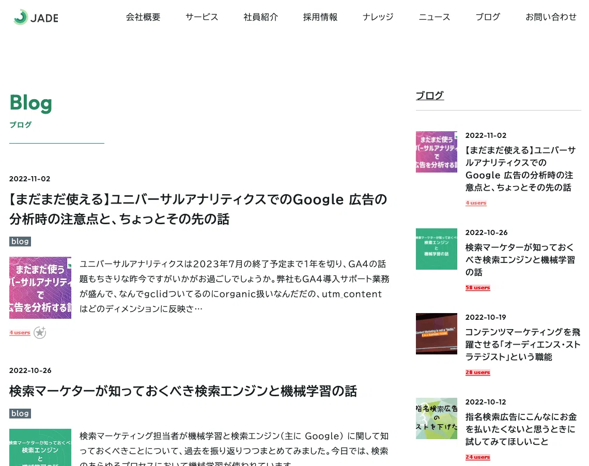The image size is (589, 466).
Task: Click the sidebar date 2022-10-12
Action: [x=486, y=402]
